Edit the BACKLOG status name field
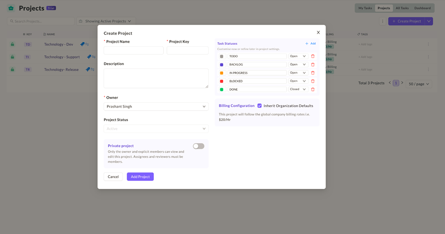 pyautogui.click(x=257, y=64)
